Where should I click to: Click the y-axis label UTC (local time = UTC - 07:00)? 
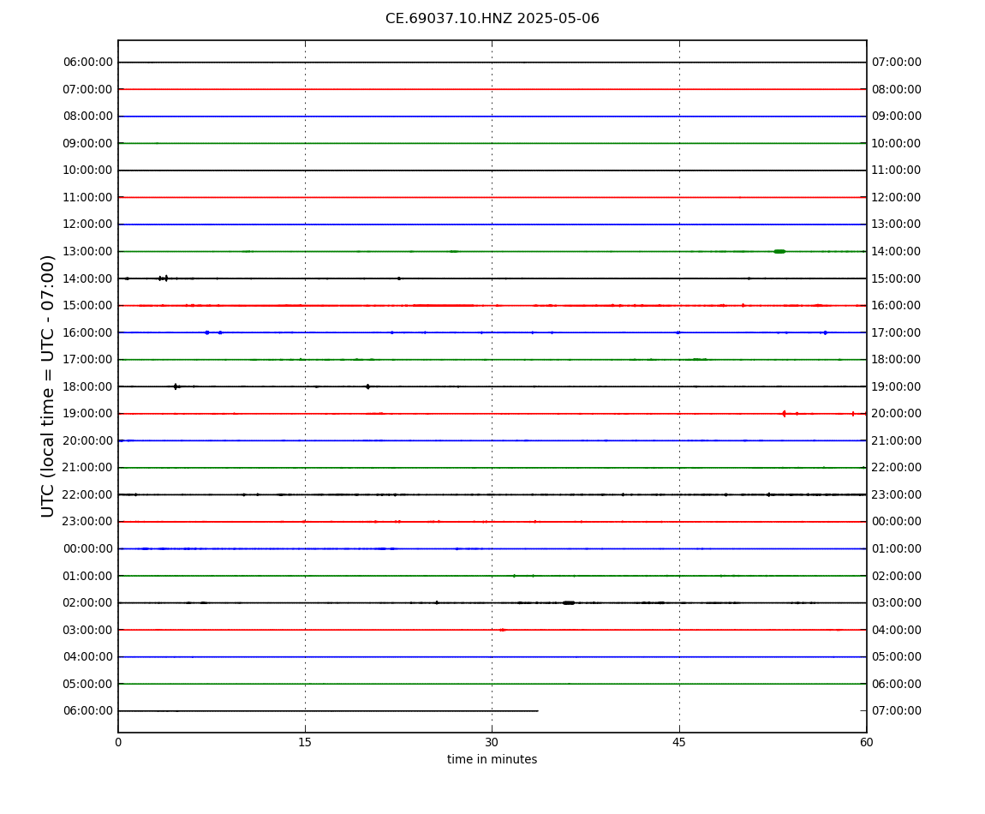click(x=48, y=386)
